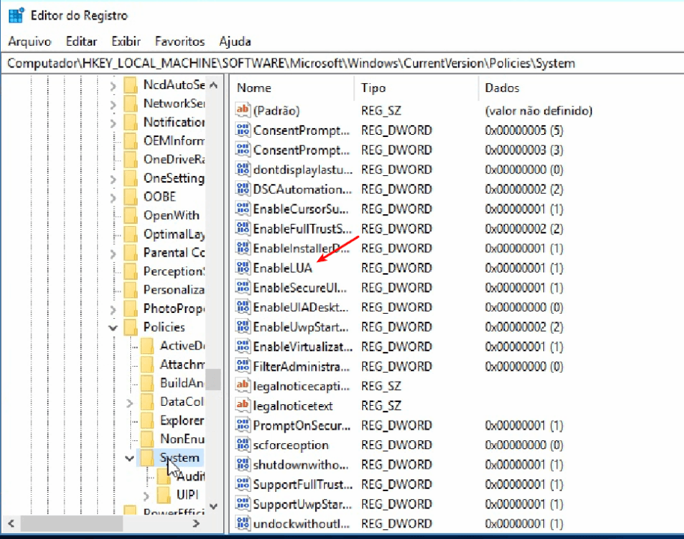Expand the PhotoProp tree node

(x=113, y=310)
